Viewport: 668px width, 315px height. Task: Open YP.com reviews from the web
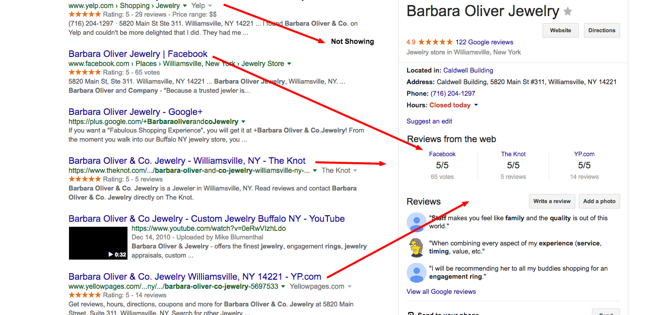(x=584, y=154)
